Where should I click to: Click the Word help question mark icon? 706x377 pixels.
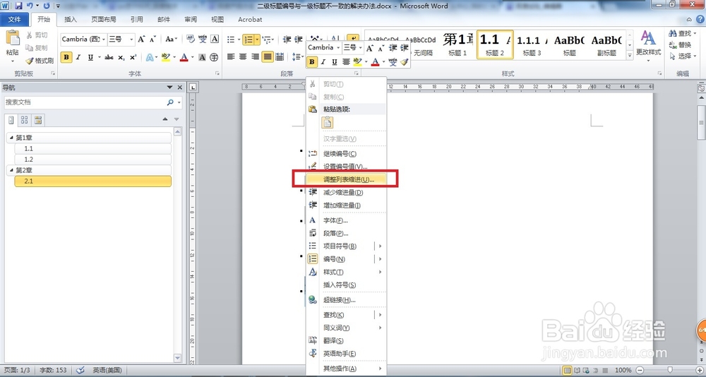(x=701, y=19)
